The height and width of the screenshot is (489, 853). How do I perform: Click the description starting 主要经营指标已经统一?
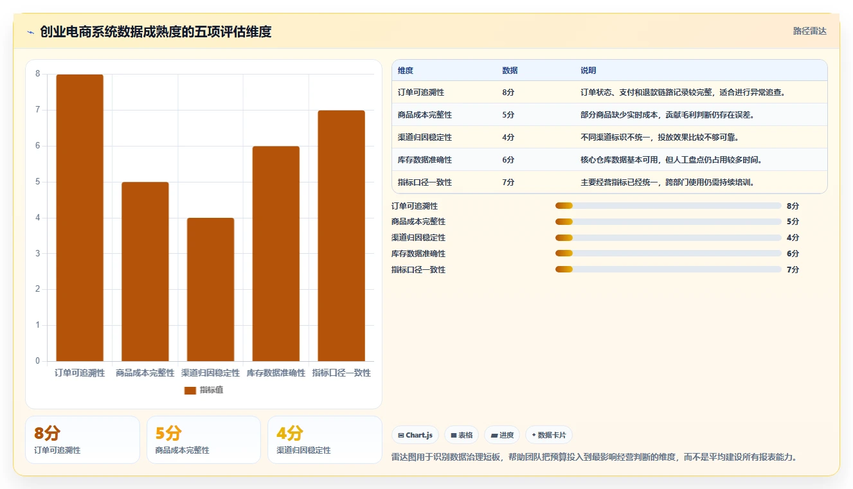[667, 182]
